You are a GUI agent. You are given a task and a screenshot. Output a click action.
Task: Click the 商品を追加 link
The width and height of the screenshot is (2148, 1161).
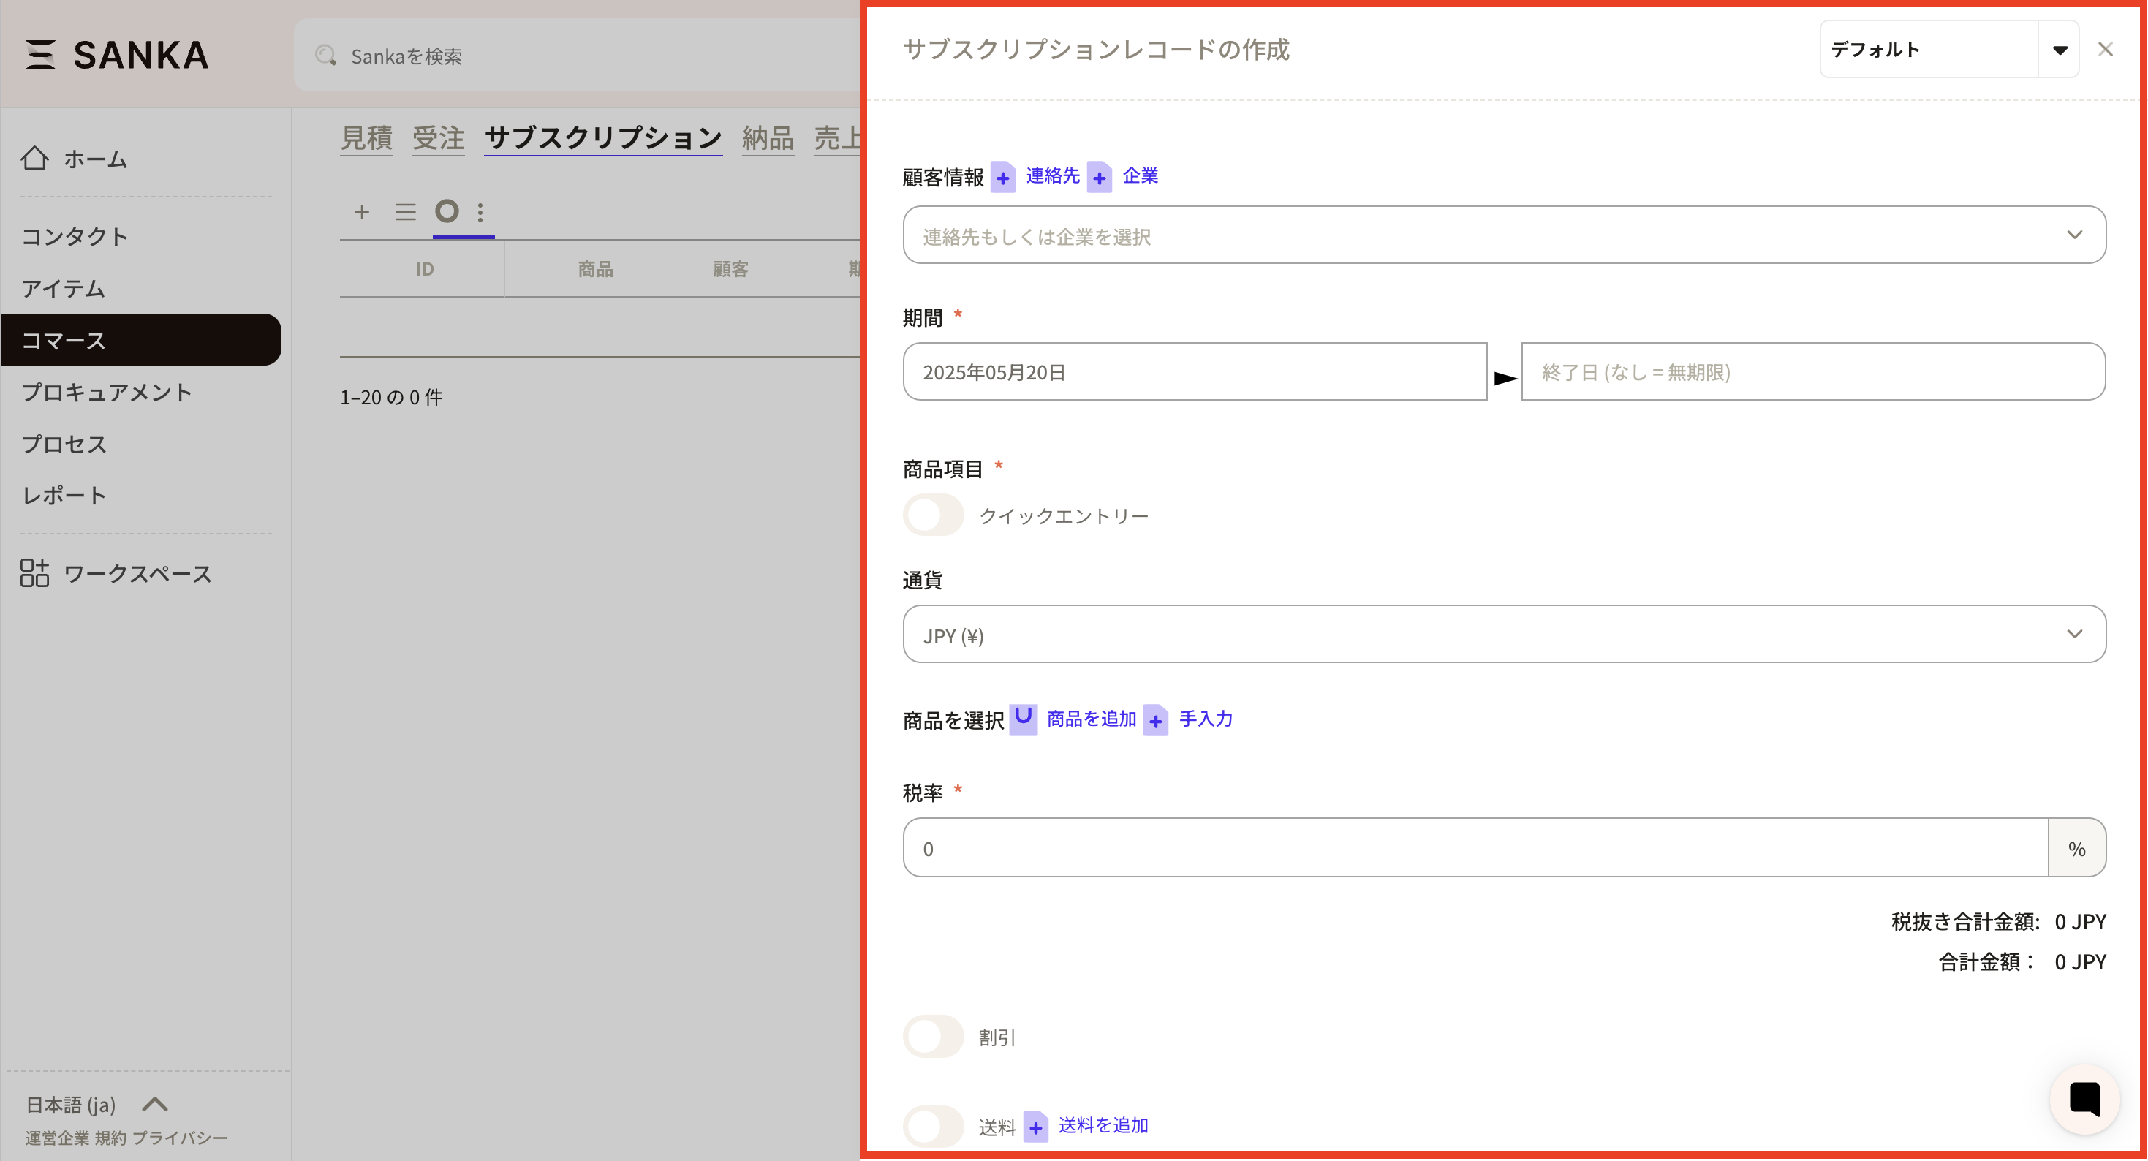click(x=1091, y=719)
